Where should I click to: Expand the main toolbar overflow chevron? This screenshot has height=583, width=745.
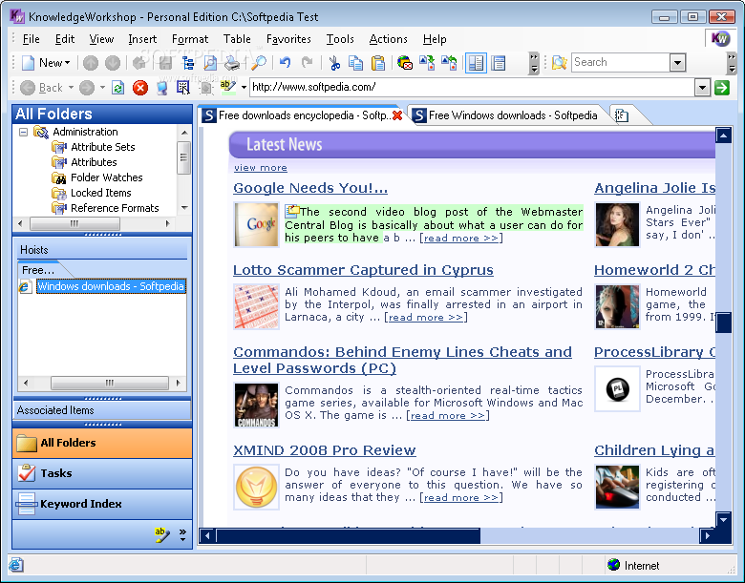click(x=534, y=63)
